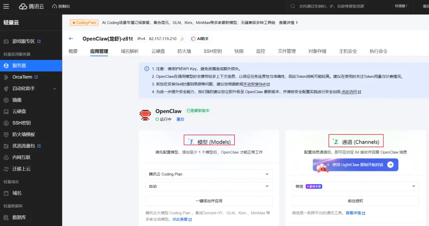This screenshot has width=429, height=226.
Task: Click 重启 to restart OpenClaw
Action: point(180,119)
